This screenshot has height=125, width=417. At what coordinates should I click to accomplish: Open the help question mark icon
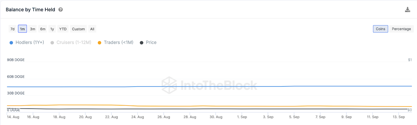coord(60,10)
